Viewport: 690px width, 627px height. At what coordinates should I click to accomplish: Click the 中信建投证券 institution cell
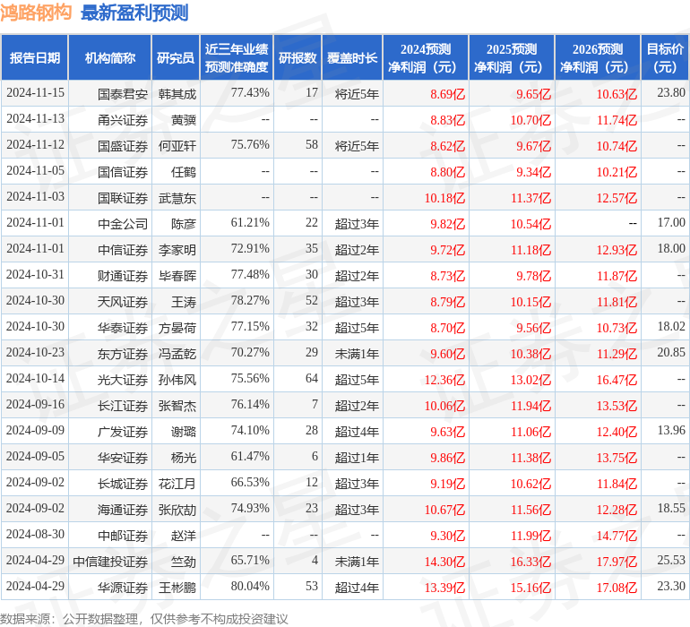pos(110,562)
